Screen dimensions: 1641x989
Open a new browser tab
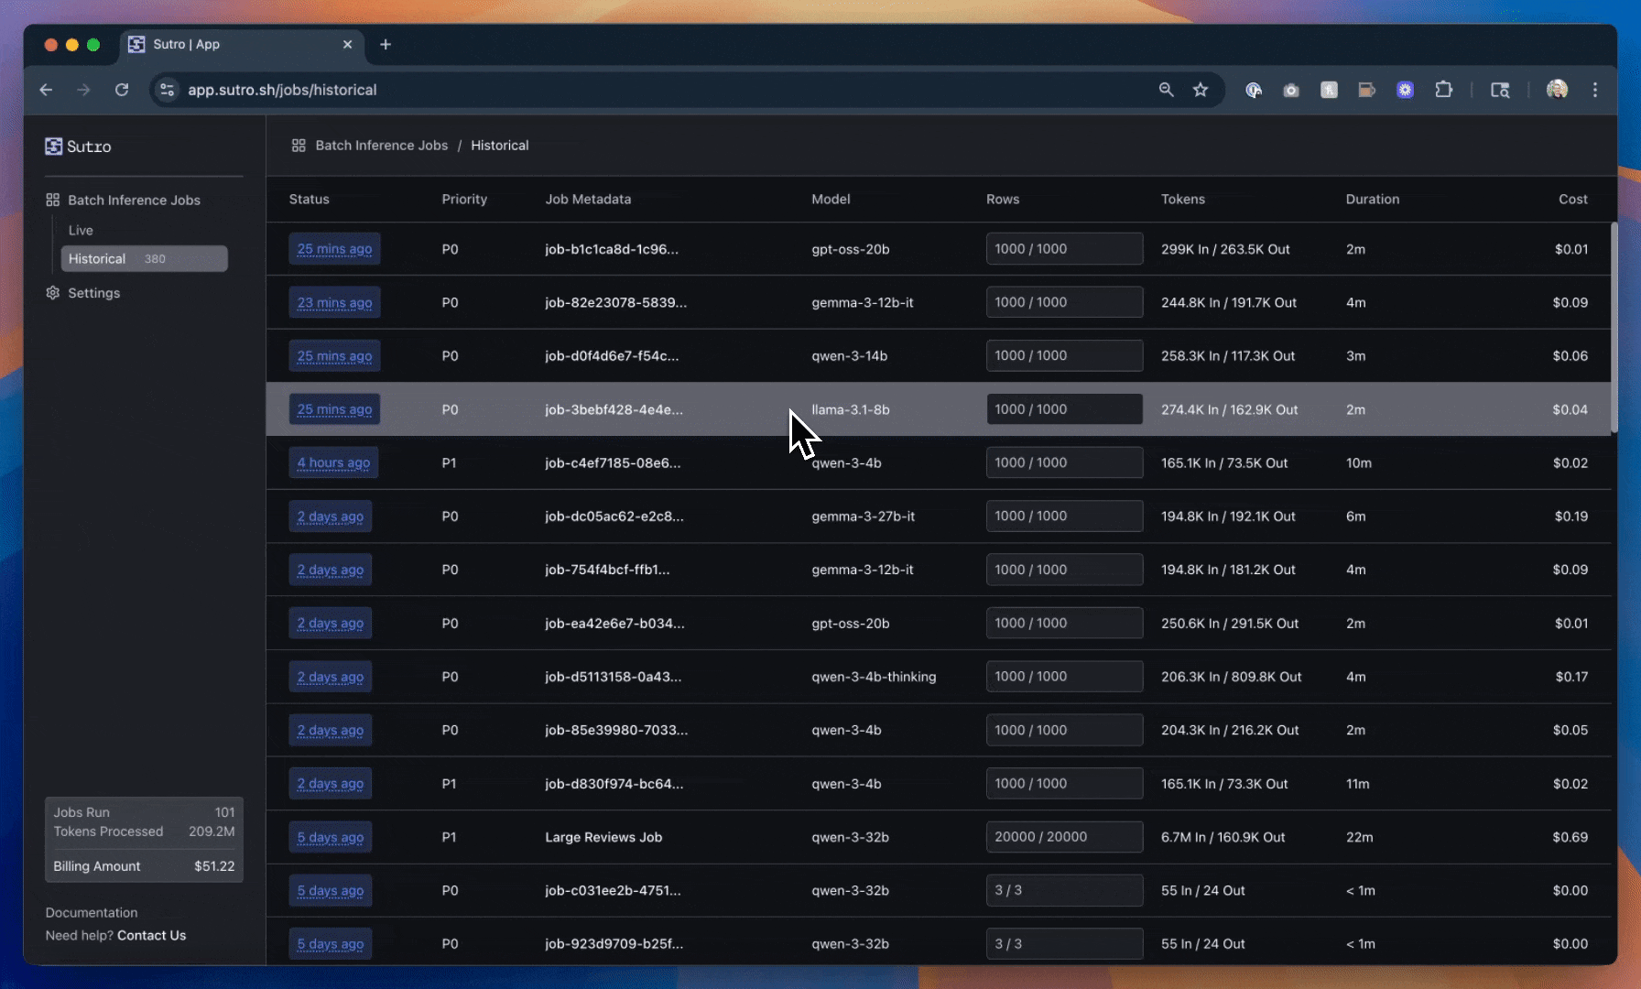pos(386,44)
